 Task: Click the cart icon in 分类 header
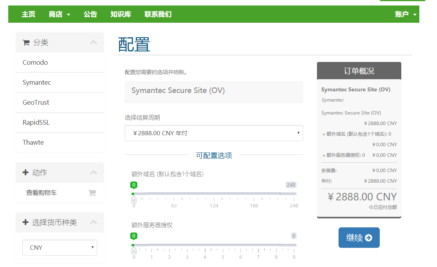coord(26,43)
